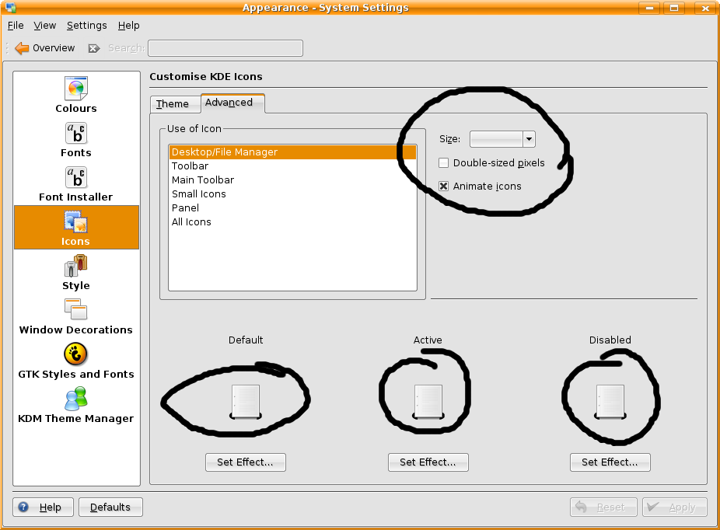The height and width of the screenshot is (530, 720).
Task: Open Window Decorations settings
Action: pyautogui.click(x=76, y=311)
